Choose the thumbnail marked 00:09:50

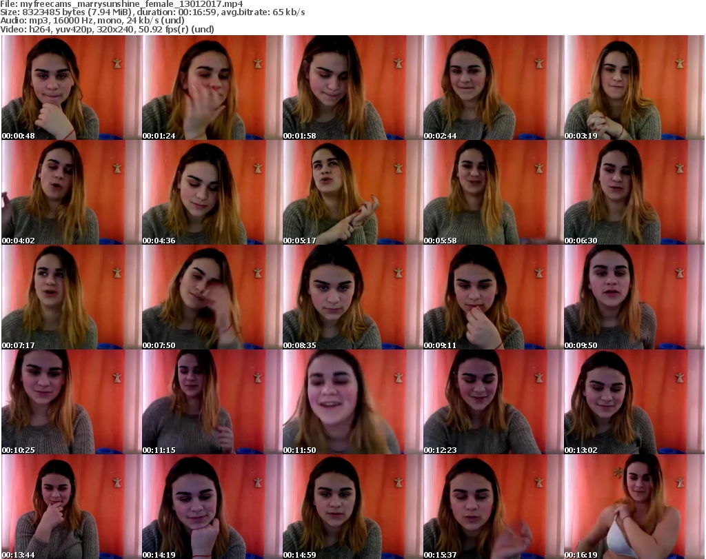point(634,298)
